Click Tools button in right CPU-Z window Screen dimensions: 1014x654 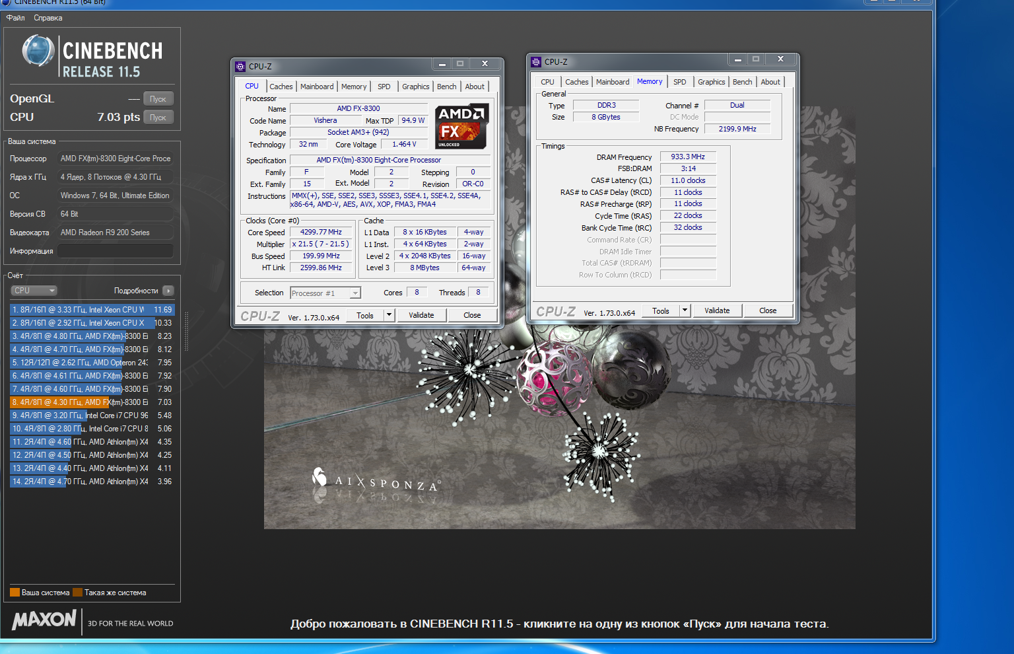(x=661, y=310)
